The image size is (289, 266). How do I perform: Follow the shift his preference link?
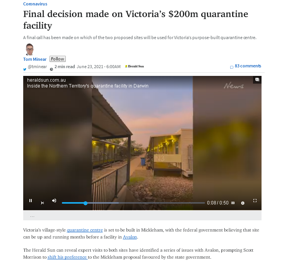67,257
